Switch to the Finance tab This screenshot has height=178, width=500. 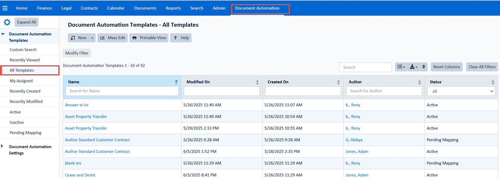coord(45,8)
